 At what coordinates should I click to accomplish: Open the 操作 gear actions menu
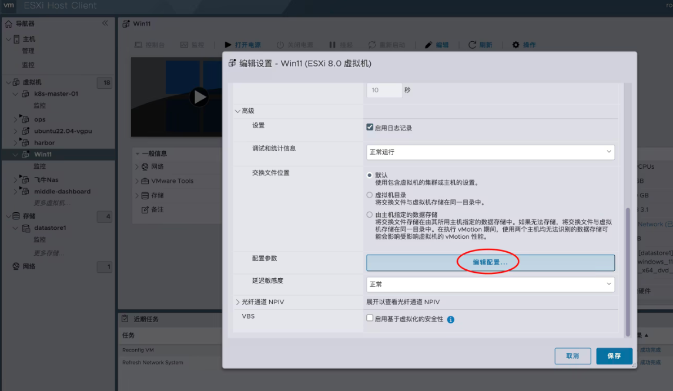(x=524, y=45)
